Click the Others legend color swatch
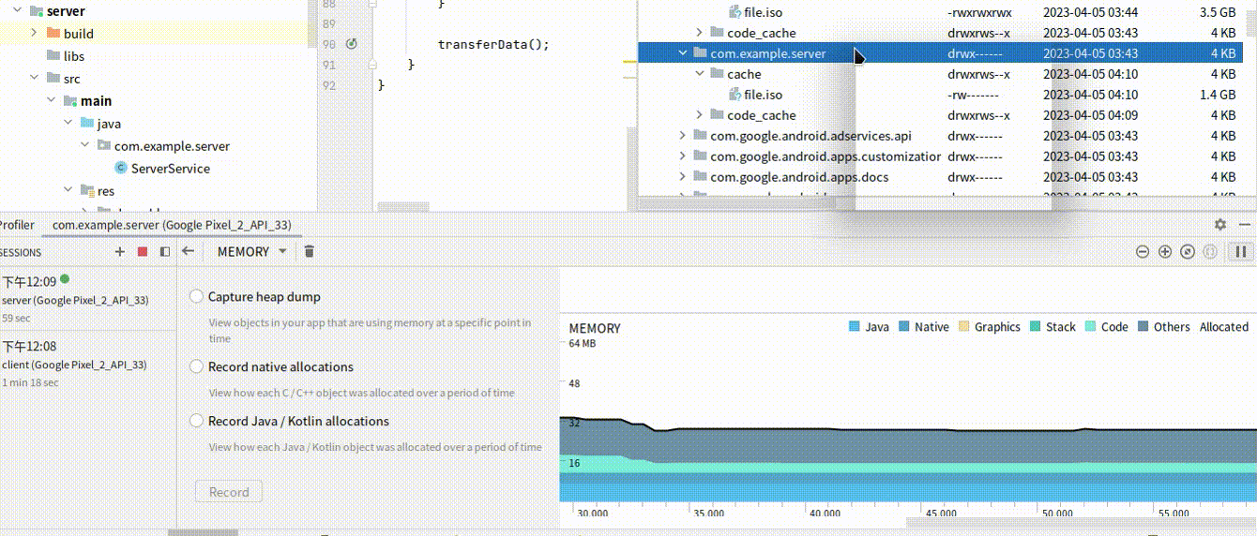Screen dimensions: 1257x536 pyautogui.click(x=1143, y=327)
